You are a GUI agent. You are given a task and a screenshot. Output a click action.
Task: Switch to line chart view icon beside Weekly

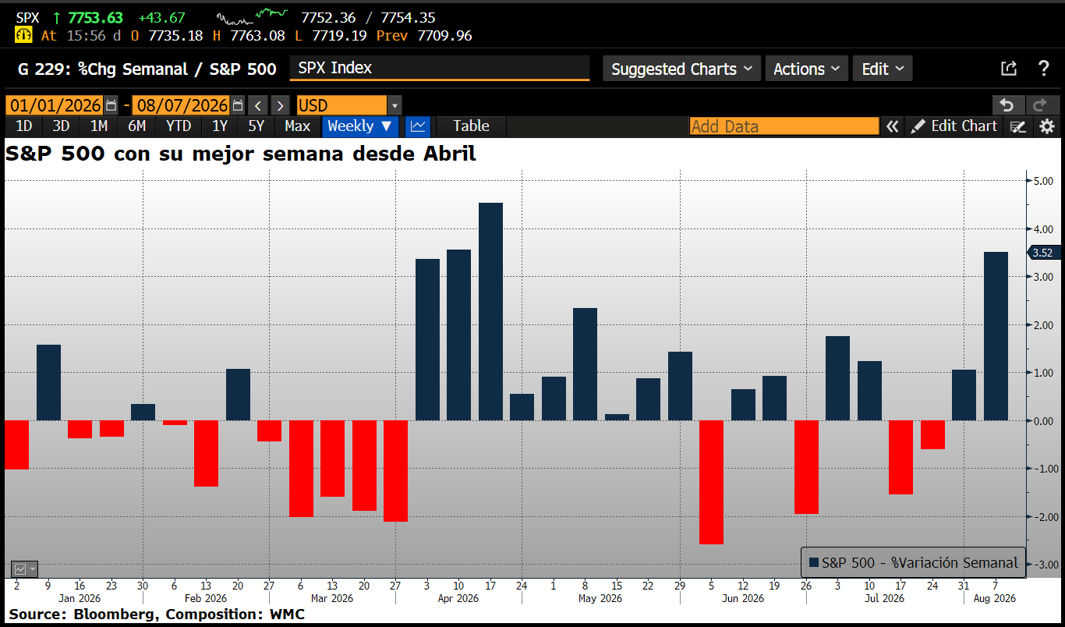pos(418,126)
